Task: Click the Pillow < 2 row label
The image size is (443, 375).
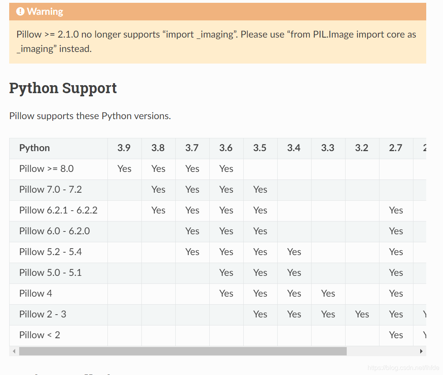Action: coord(39,335)
